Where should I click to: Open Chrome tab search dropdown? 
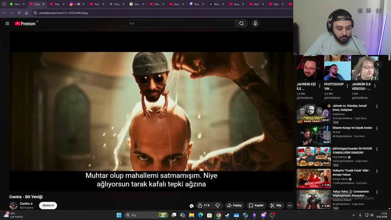4,4
